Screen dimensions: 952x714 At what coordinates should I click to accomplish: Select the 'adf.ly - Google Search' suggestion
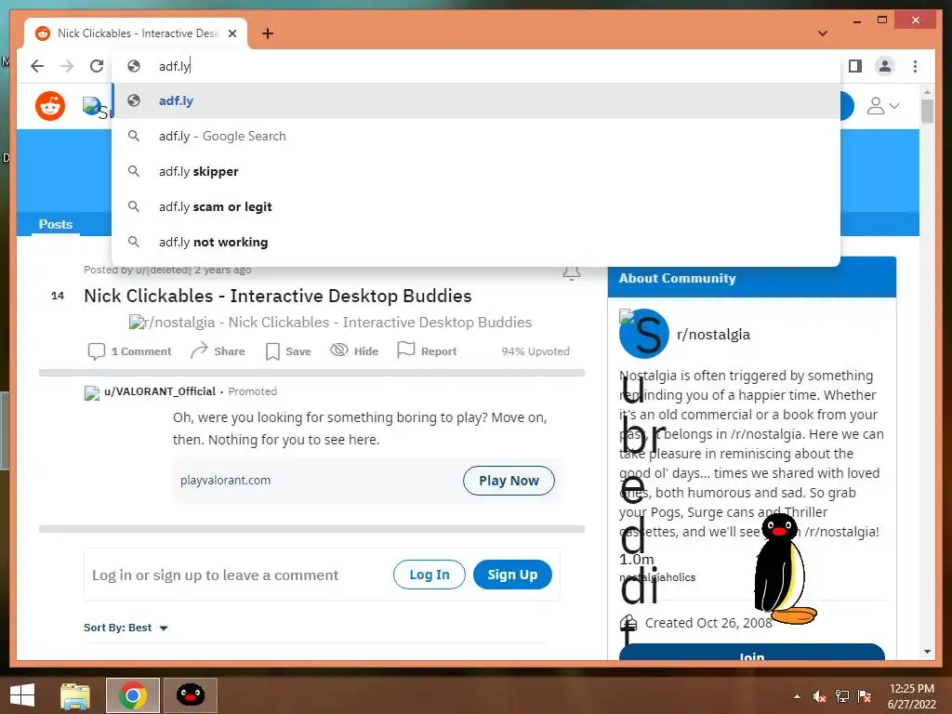476,136
